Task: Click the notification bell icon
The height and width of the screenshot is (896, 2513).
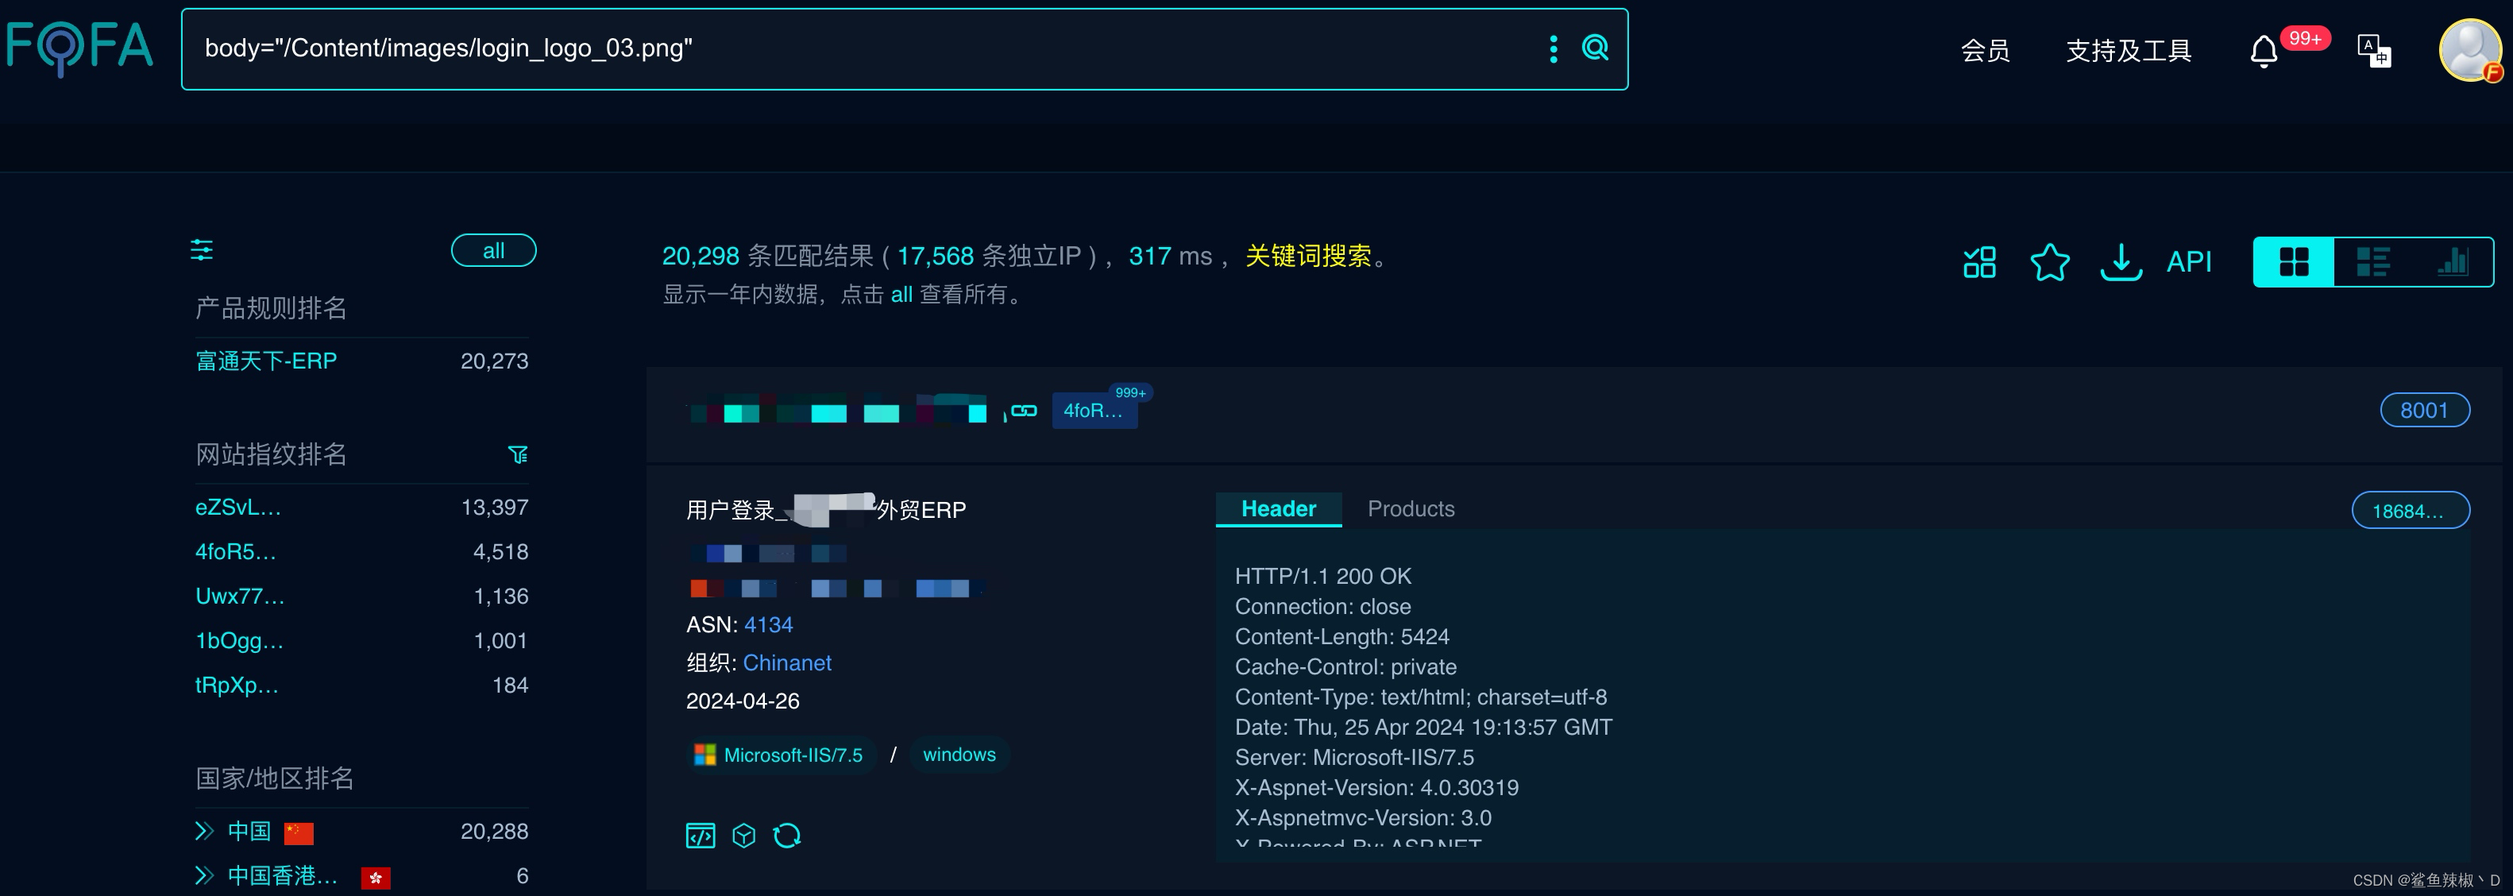Action: click(2264, 51)
